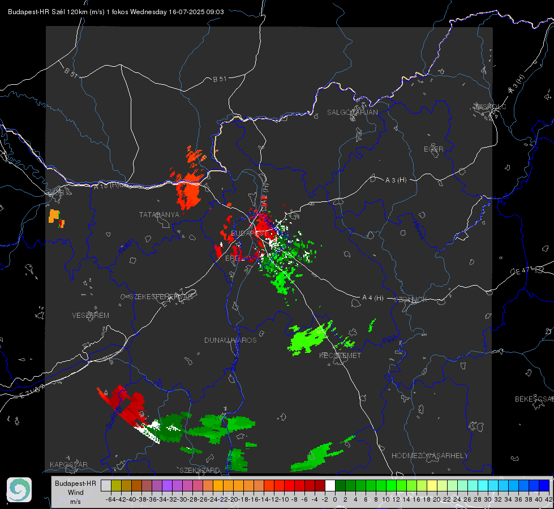Select the white swatch between -2 and 0
This screenshot has height=509, width=554.
pyautogui.click(x=330, y=485)
